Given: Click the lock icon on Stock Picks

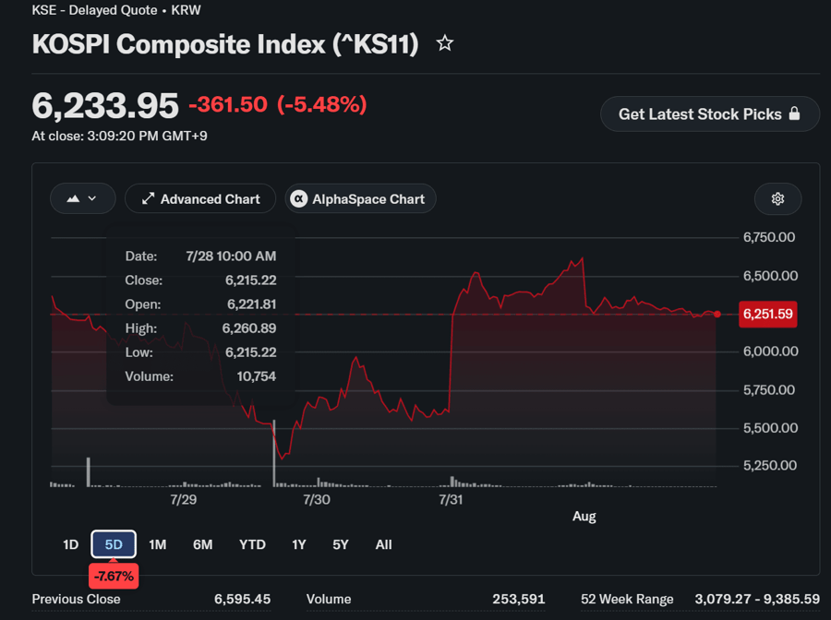Looking at the screenshot, I should (794, 113).
